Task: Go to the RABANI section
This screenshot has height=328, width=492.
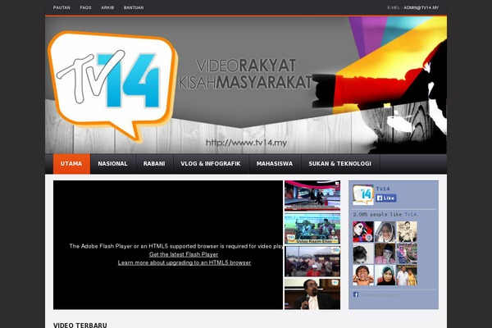Action: pyautogui.click(x=154, y=163)
